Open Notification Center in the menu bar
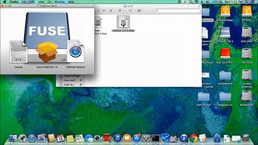This screenshot has height=145, width=258. 252,2
